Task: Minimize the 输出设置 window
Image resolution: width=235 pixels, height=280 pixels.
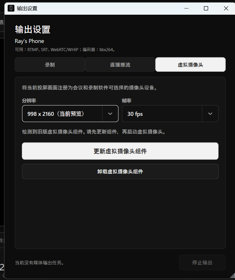Action: (186, 8)
